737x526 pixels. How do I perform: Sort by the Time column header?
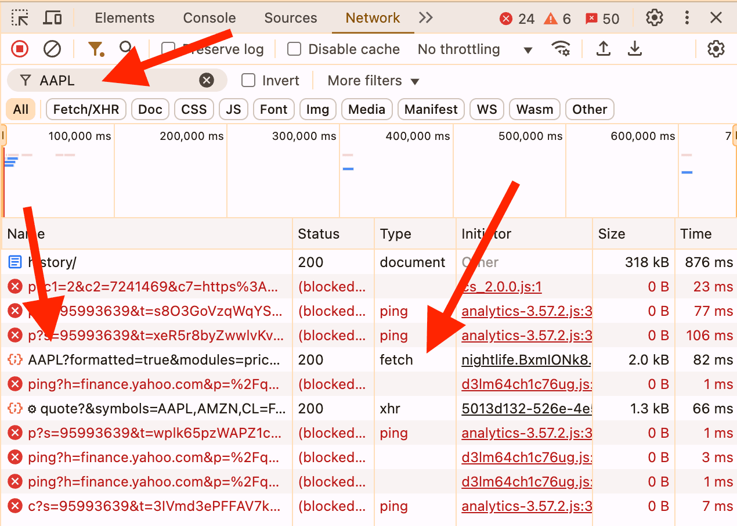tap(706, 234)
